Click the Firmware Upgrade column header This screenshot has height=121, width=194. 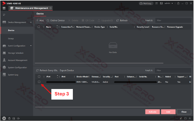click(x=175, y=27)
